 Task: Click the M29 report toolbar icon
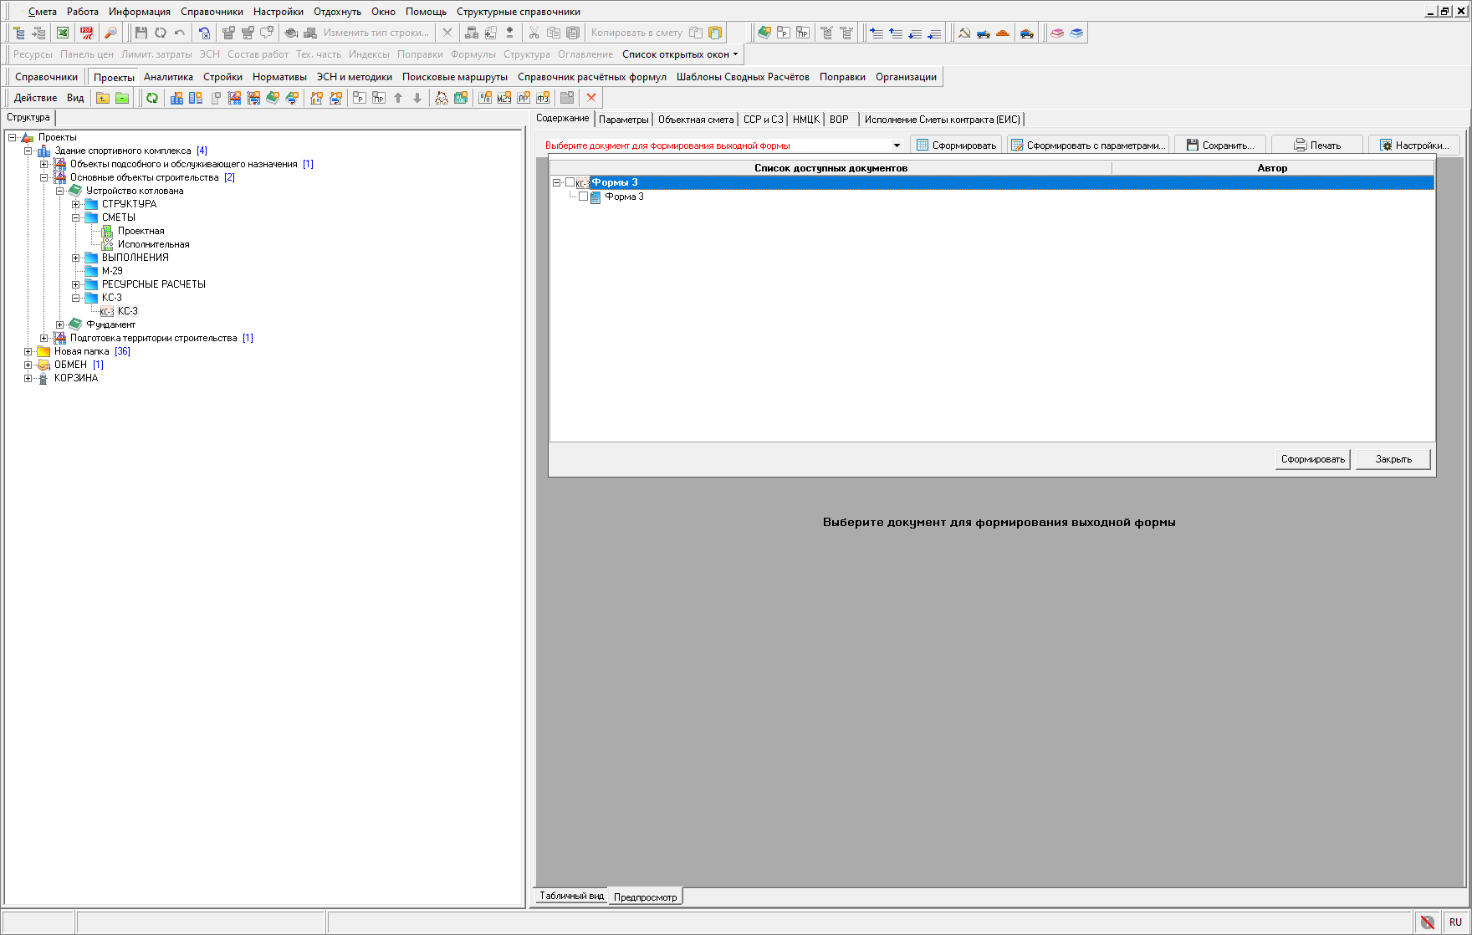click(503, 98)
